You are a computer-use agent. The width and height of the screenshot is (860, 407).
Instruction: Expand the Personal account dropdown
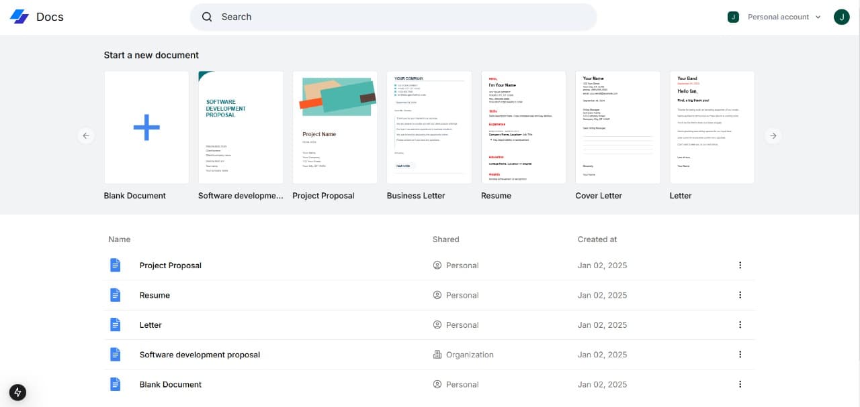[x=775, y=17]
